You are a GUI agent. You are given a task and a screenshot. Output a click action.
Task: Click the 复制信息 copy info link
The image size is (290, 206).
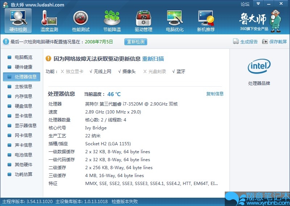click(215, 94)
